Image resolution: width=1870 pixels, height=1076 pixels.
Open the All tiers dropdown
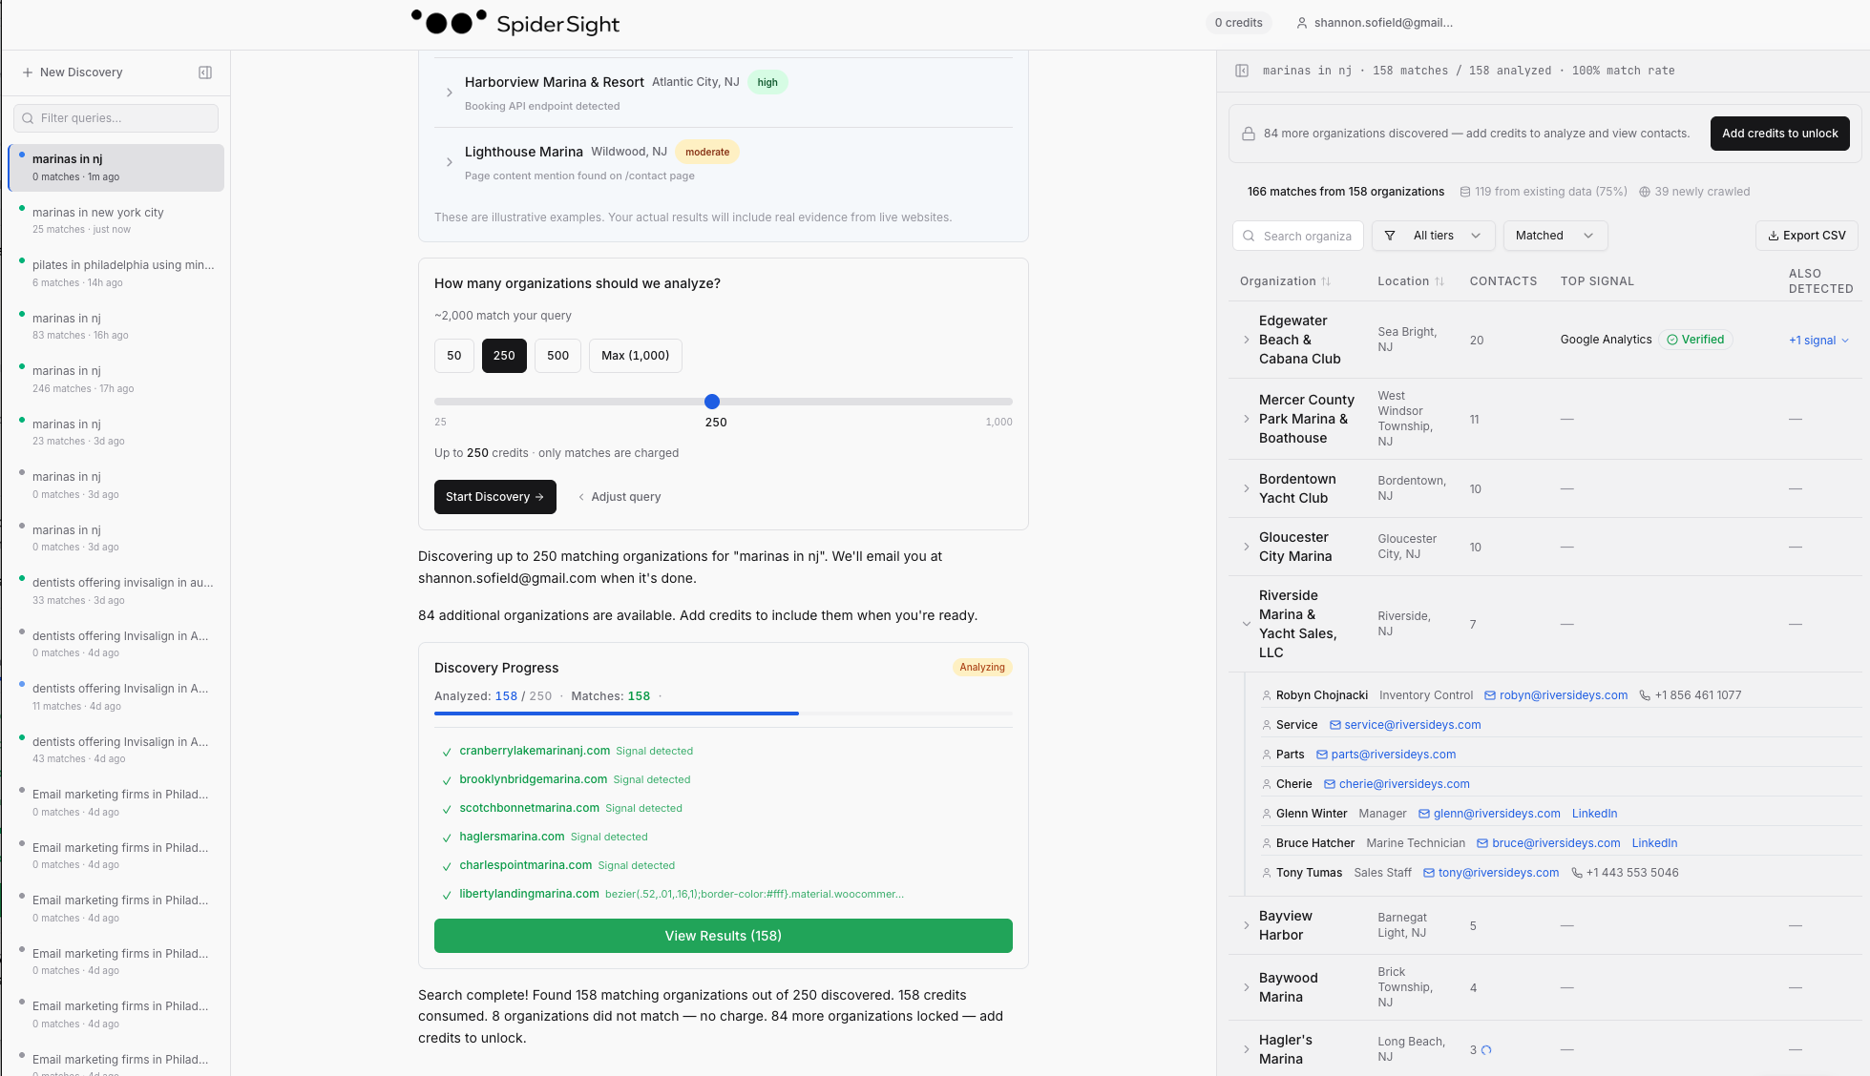[x=1433, y=236]
